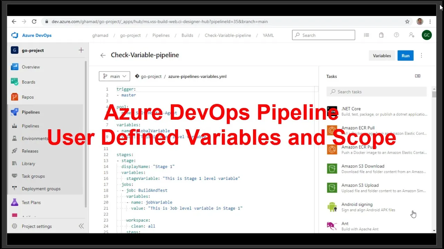The image size is (444, 249).
Task: Open the work items list icon
Action: tap(366, 35)
